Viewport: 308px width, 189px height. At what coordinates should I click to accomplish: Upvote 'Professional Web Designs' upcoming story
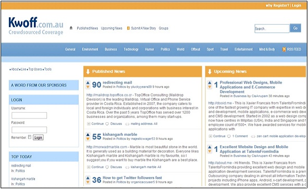pos(210,82)
